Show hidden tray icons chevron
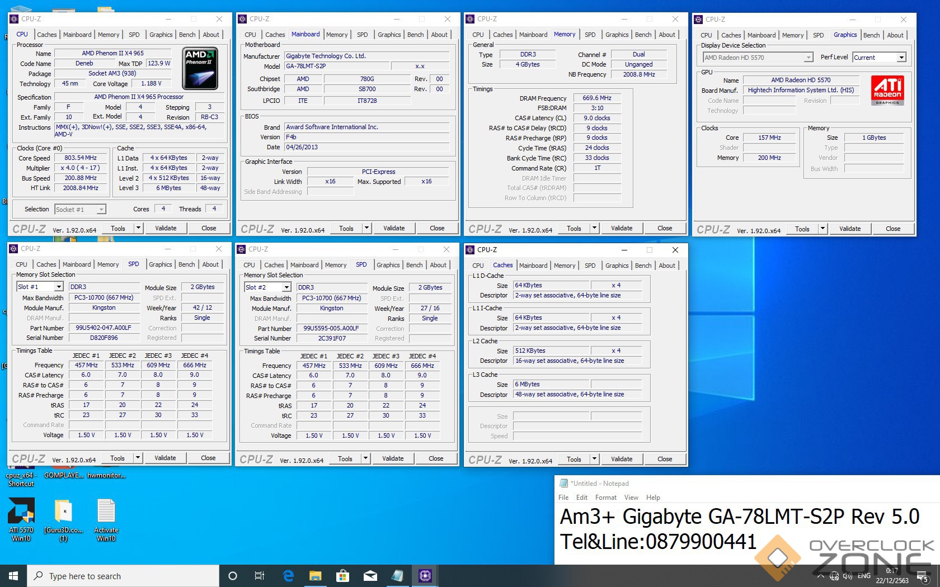The image size is (940, 587). click(x=820, y=576)
